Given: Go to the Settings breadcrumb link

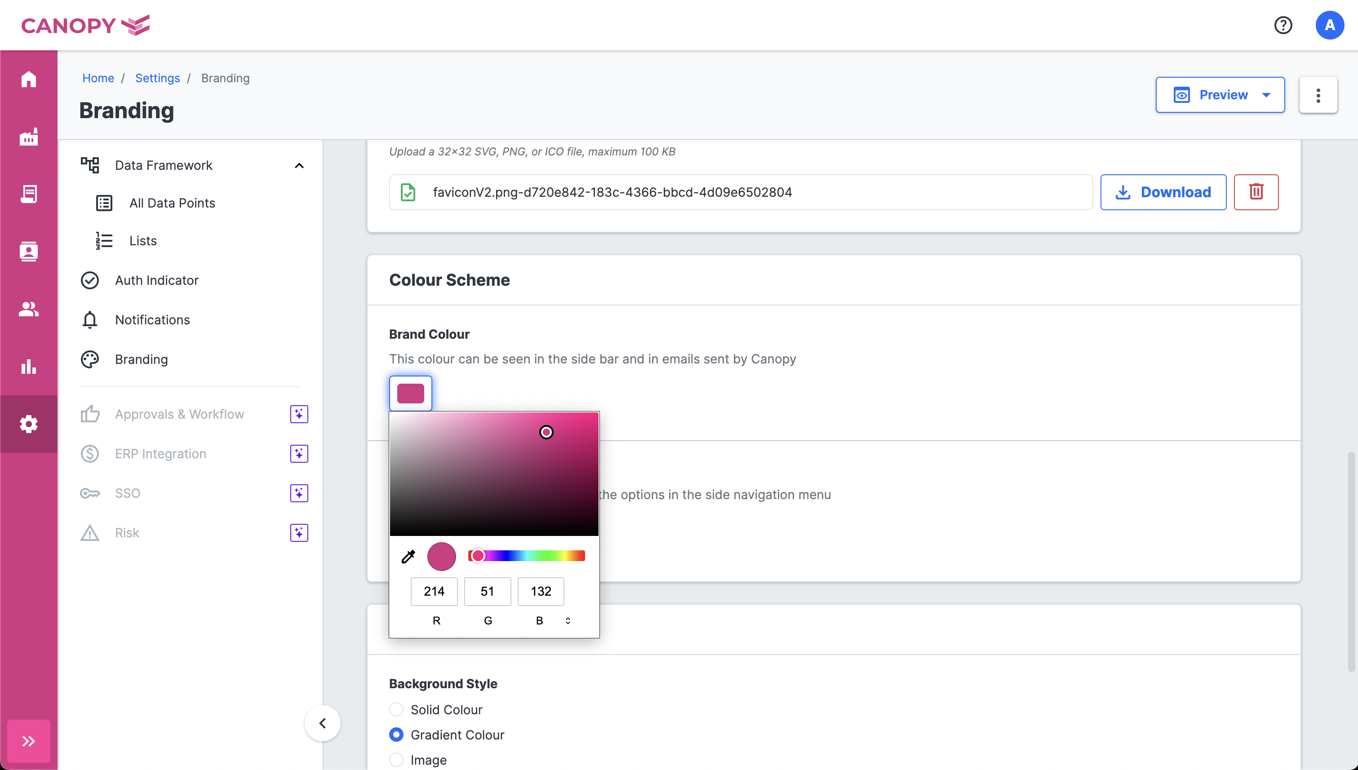Looking at the screenshot, I should (x=157, y=78).
